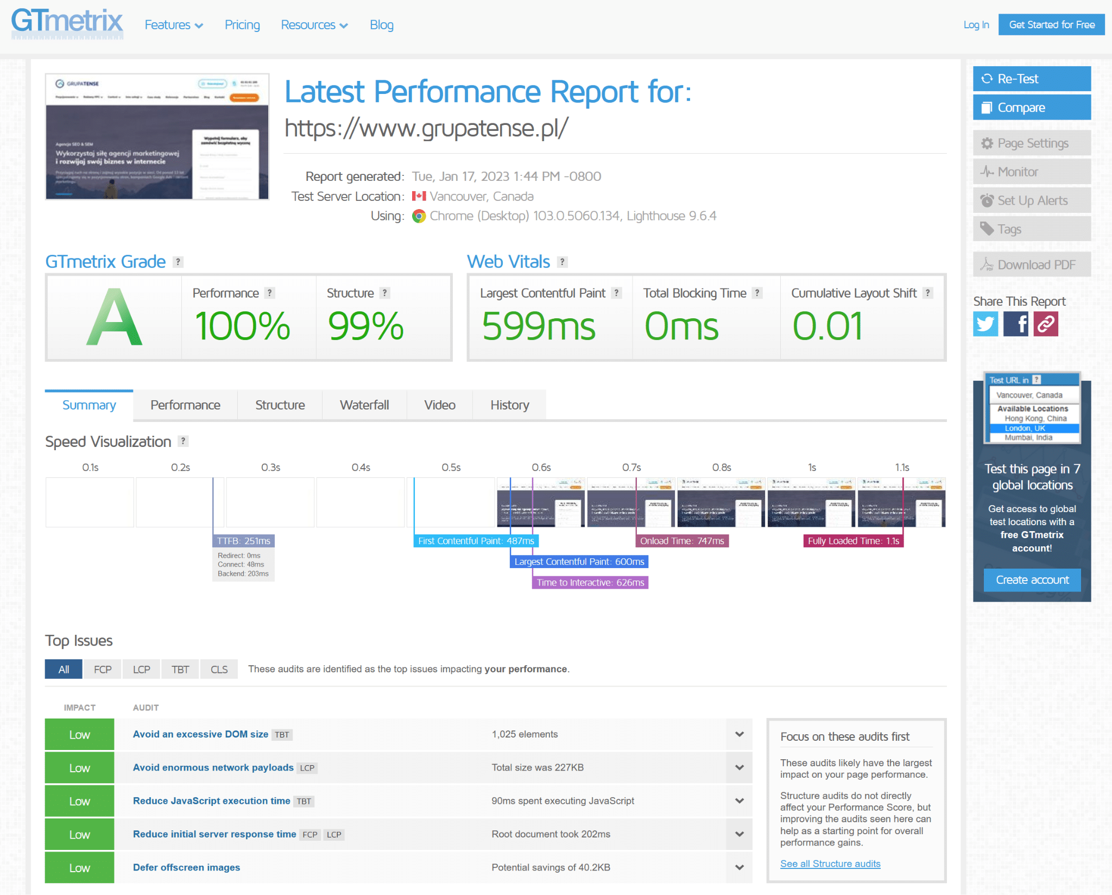Expand the Defer offscreen images audit
This screenshot has width=1112, height=895.
(740, 868)
